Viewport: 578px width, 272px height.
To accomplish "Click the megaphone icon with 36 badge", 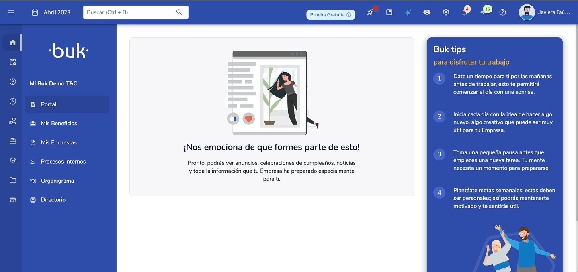I will (x=483, y=12).
